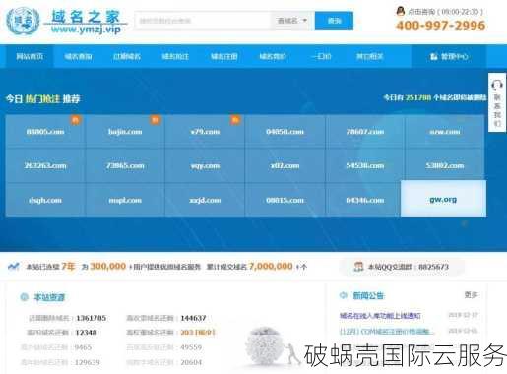Viewport: 507px width, 374px height.
Task: Click the 300,000 users figure
Action: point(108,266)
